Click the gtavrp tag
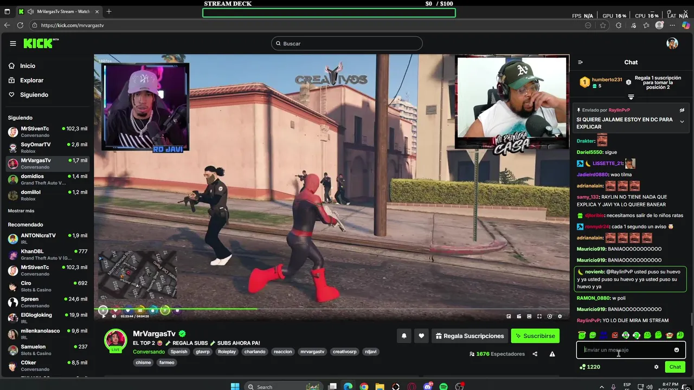This screenshot has height=390, width=694. click(x=202, y=352)
